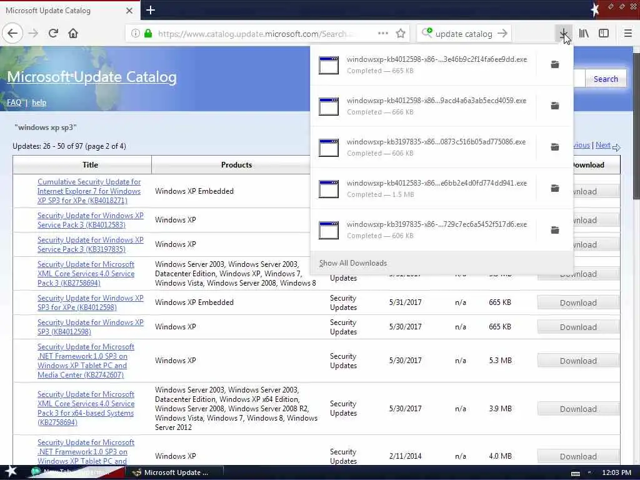The height and width of the screenshot is (480, 640).
Task: Click the 12:03 PM taskbar clock
Action: (x=616, y=472)
